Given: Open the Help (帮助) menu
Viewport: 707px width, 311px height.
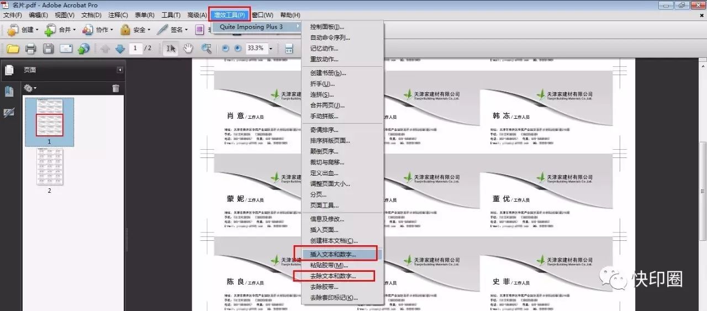Looking at the screenshot, I should click(x=290, y=15).
